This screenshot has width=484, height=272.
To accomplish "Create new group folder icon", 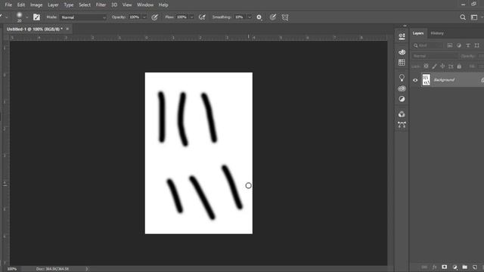I will click(x=465, y=267).
